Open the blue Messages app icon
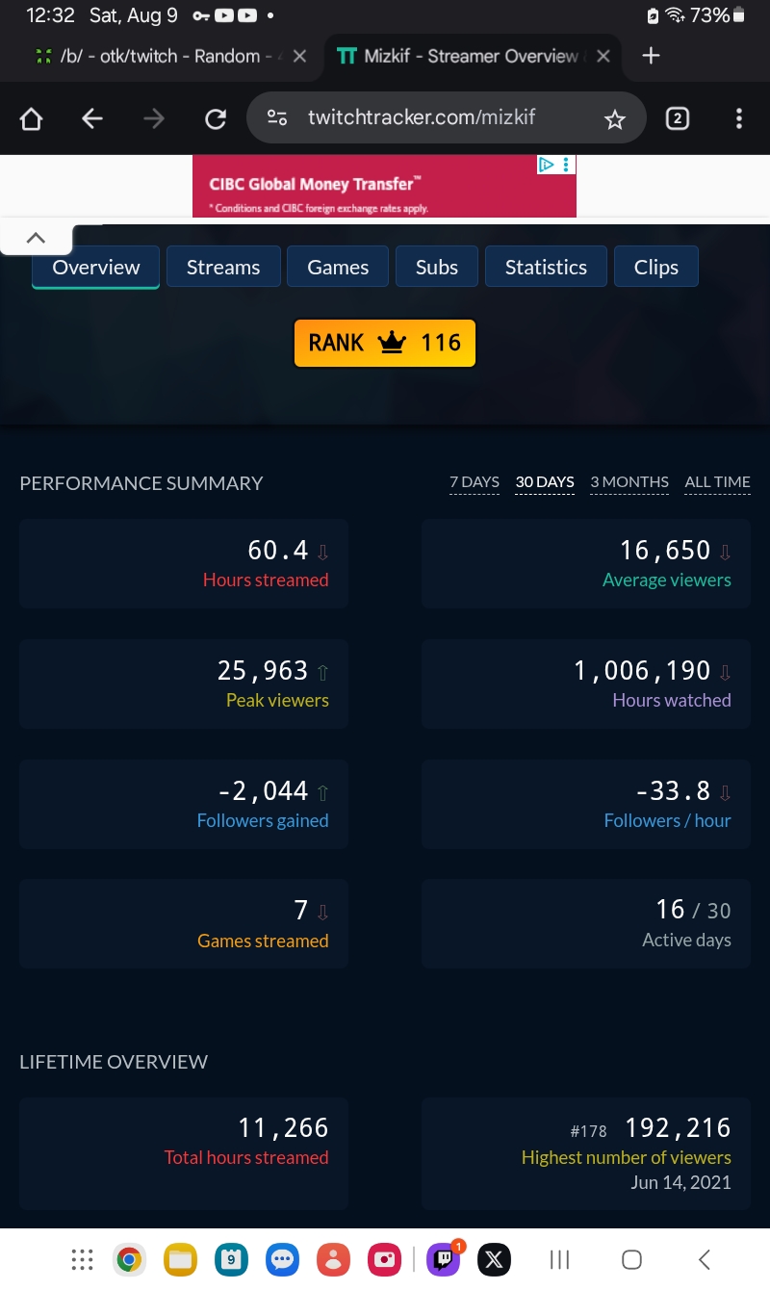Image resolution: width=770 pixels, height=1290 pixels. click(x=282, y=1259)
